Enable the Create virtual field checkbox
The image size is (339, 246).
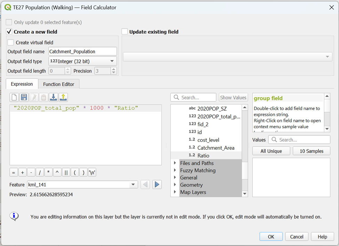click(11, 43)
